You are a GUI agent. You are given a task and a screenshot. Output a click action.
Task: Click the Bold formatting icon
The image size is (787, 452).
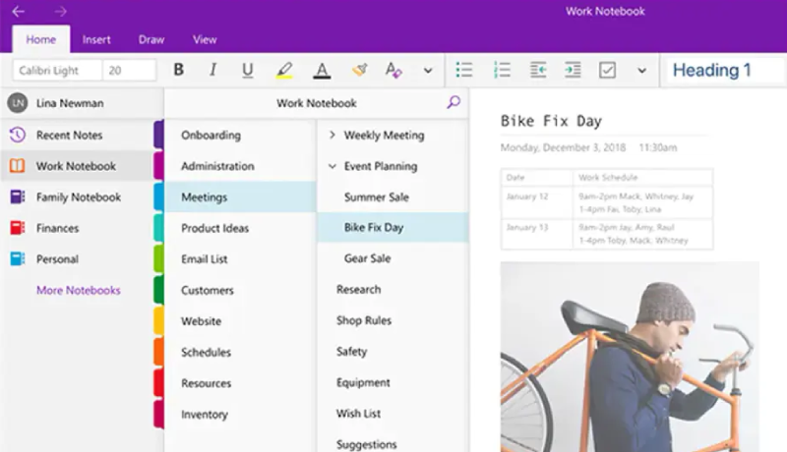[x=179, y=70]
